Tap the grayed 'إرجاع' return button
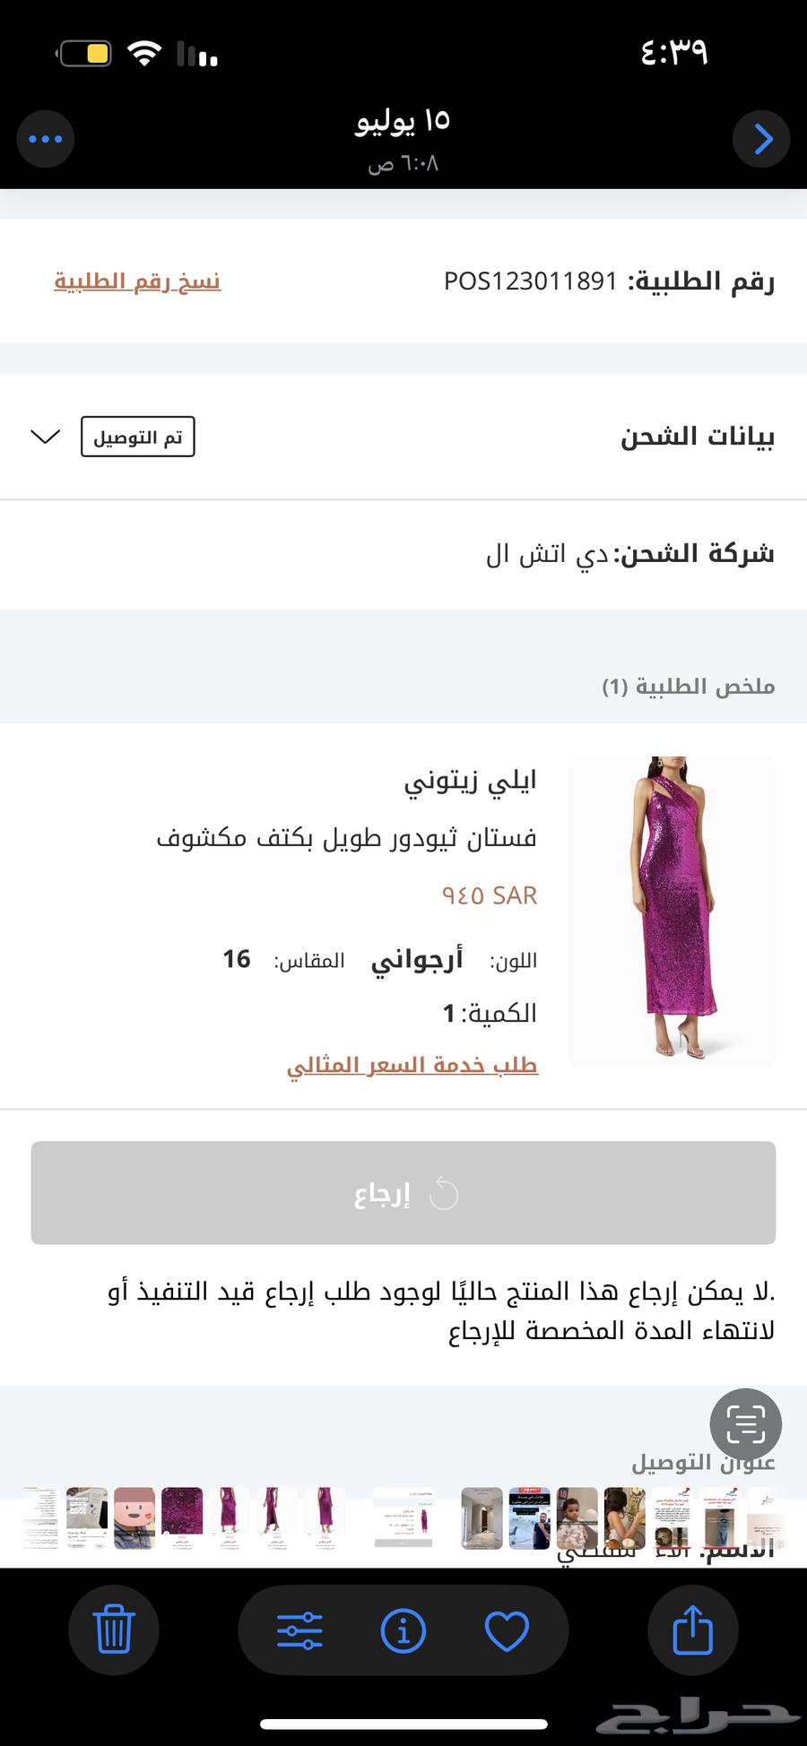This screenshot has height=1746, width=807. 403,1193
